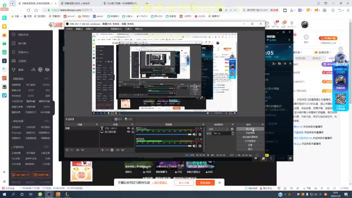Click OBS Studio icon on the taskbar
The width and height of the screenshot is (352, 198).
49,194
